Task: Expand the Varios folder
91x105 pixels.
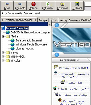Action: (x=3, y=52)
